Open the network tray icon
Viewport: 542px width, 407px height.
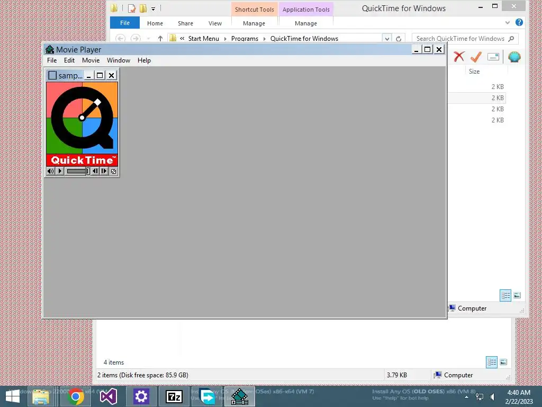pyautogui.click(x=480, y=397)
